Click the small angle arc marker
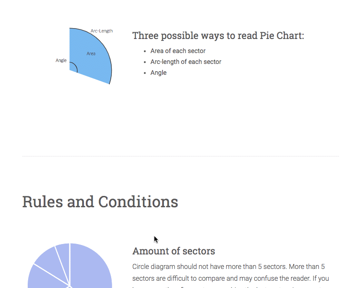Screen dimensions: 345x288 [74, 67]
